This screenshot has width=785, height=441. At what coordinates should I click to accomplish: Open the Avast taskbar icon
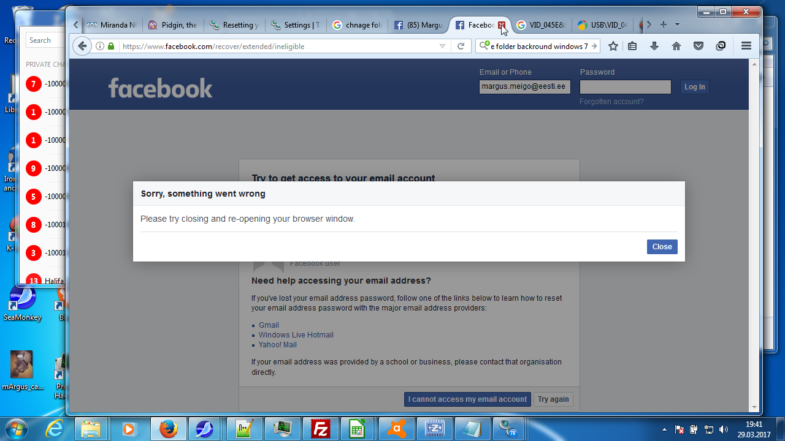[396, 429]
